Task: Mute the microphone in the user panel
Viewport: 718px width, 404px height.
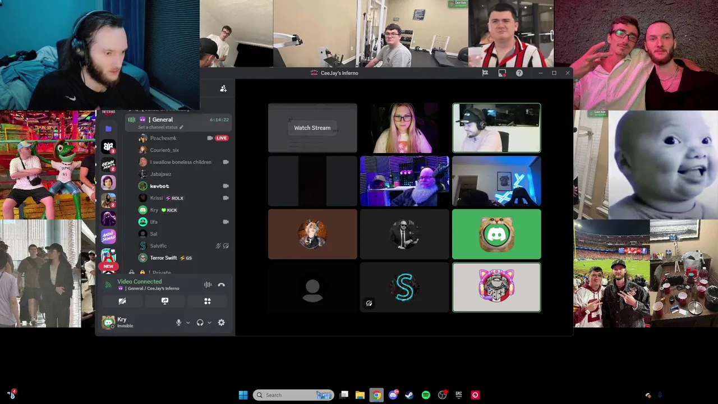Action: 179,323
